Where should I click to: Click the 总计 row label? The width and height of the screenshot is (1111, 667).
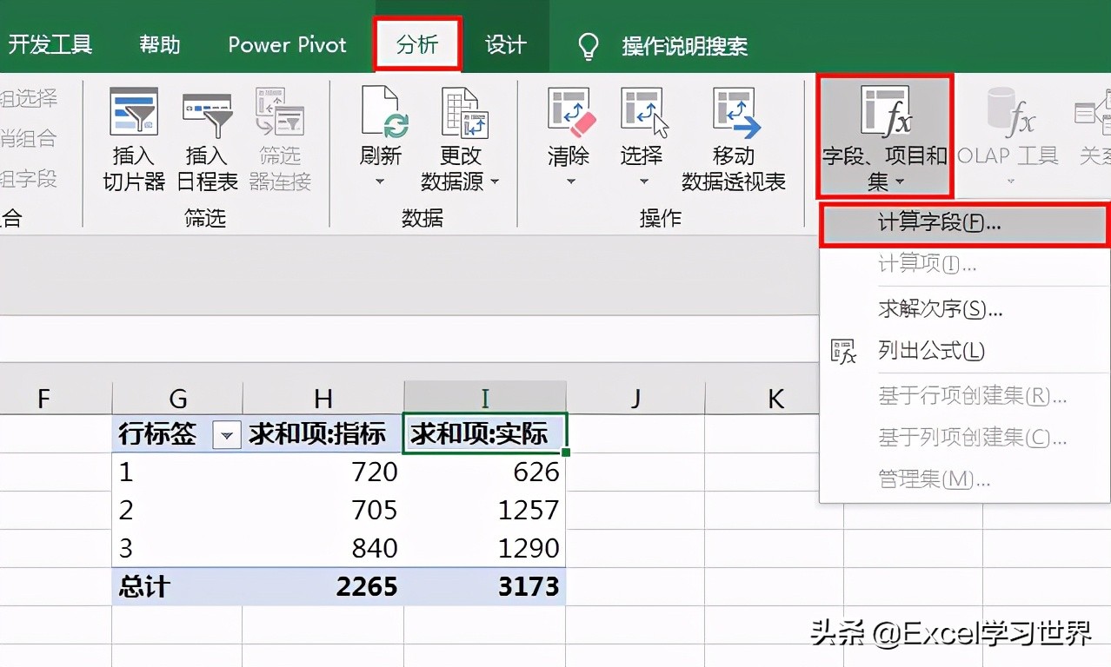click(177, 586)
